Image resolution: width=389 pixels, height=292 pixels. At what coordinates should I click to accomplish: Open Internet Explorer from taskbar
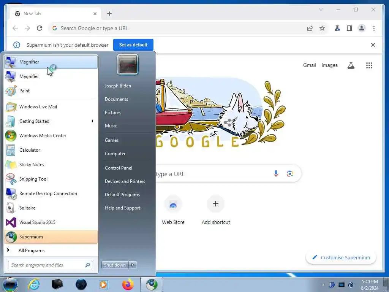(x=34, y=284)
